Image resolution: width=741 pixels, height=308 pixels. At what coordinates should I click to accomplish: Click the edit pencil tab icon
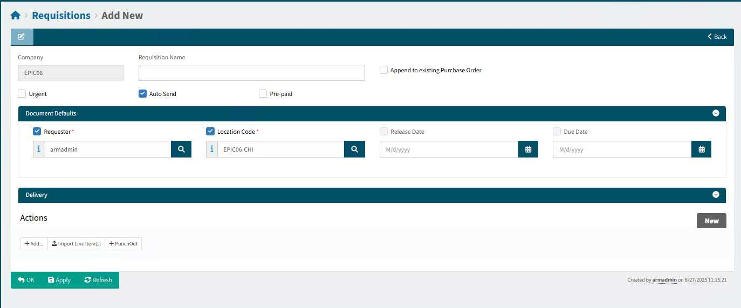click(22, 37)
